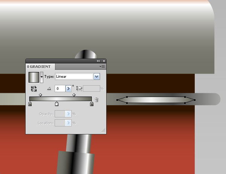The image size is (226, 174).
Task: Close the Gradient panel
Action: click(104, 61)
